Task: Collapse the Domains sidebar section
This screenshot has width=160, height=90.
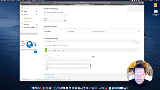Action: pyautogui.click(x=37, y=15)
